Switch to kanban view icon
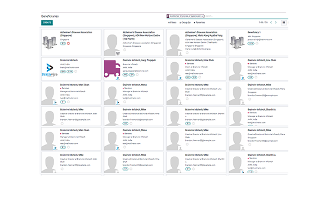Viewport: 328px width, 200px height. [x=284, y=22]
